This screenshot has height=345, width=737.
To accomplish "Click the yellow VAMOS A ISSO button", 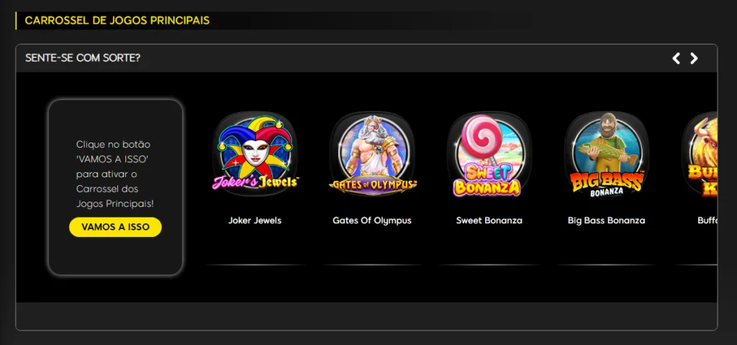I will 115,227.
